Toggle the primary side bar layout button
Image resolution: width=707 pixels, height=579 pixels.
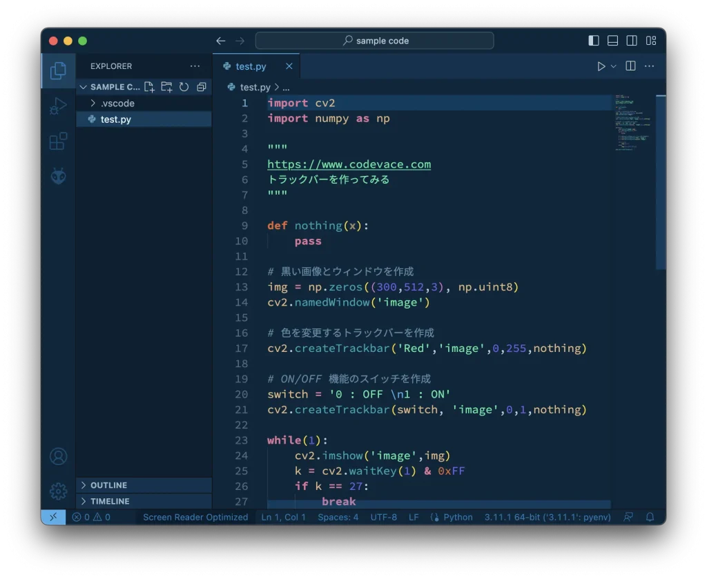(594, 41)
